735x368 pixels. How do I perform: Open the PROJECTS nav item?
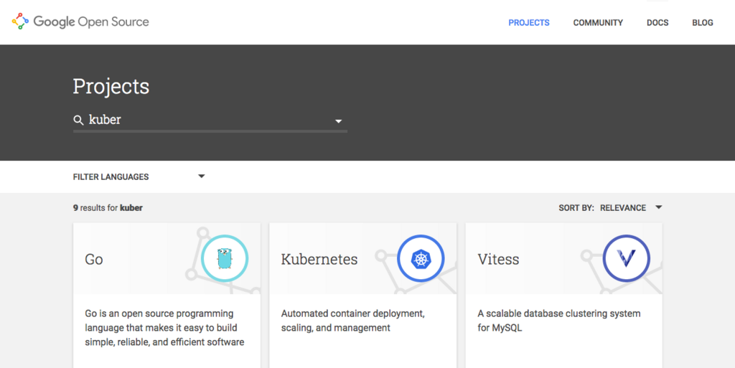(529, 22)
